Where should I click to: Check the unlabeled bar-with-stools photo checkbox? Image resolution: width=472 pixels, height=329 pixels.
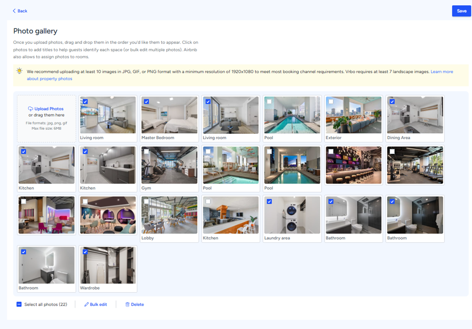331,152
